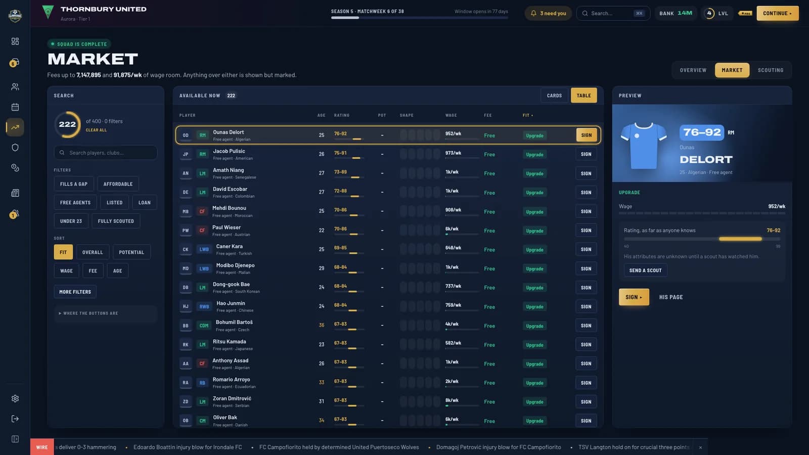Viewport: 809px width, 455px height.
Task: Toggle the 'Fully scouted' filter
Action: click(x=116, y=221)
